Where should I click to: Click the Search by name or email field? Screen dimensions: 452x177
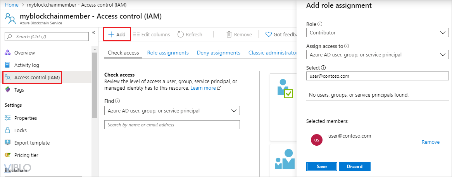tap(172, 125)
